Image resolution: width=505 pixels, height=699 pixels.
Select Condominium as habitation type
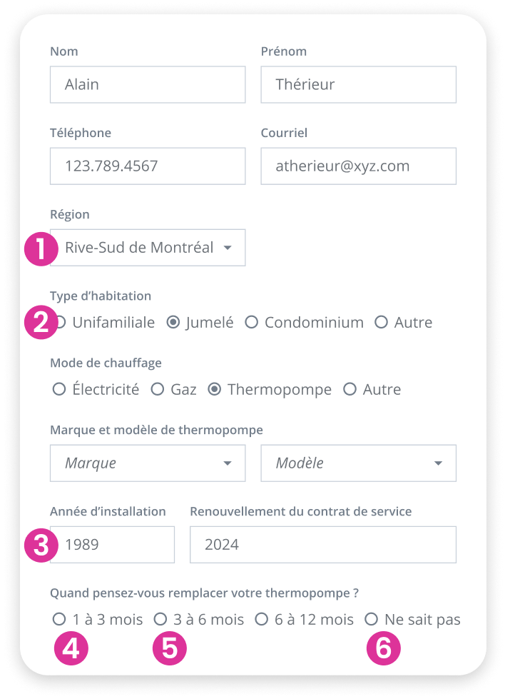click(251, 322)
